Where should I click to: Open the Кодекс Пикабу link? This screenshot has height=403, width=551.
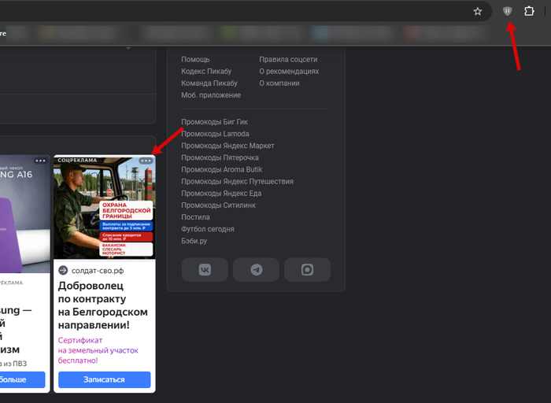point(206,72)
